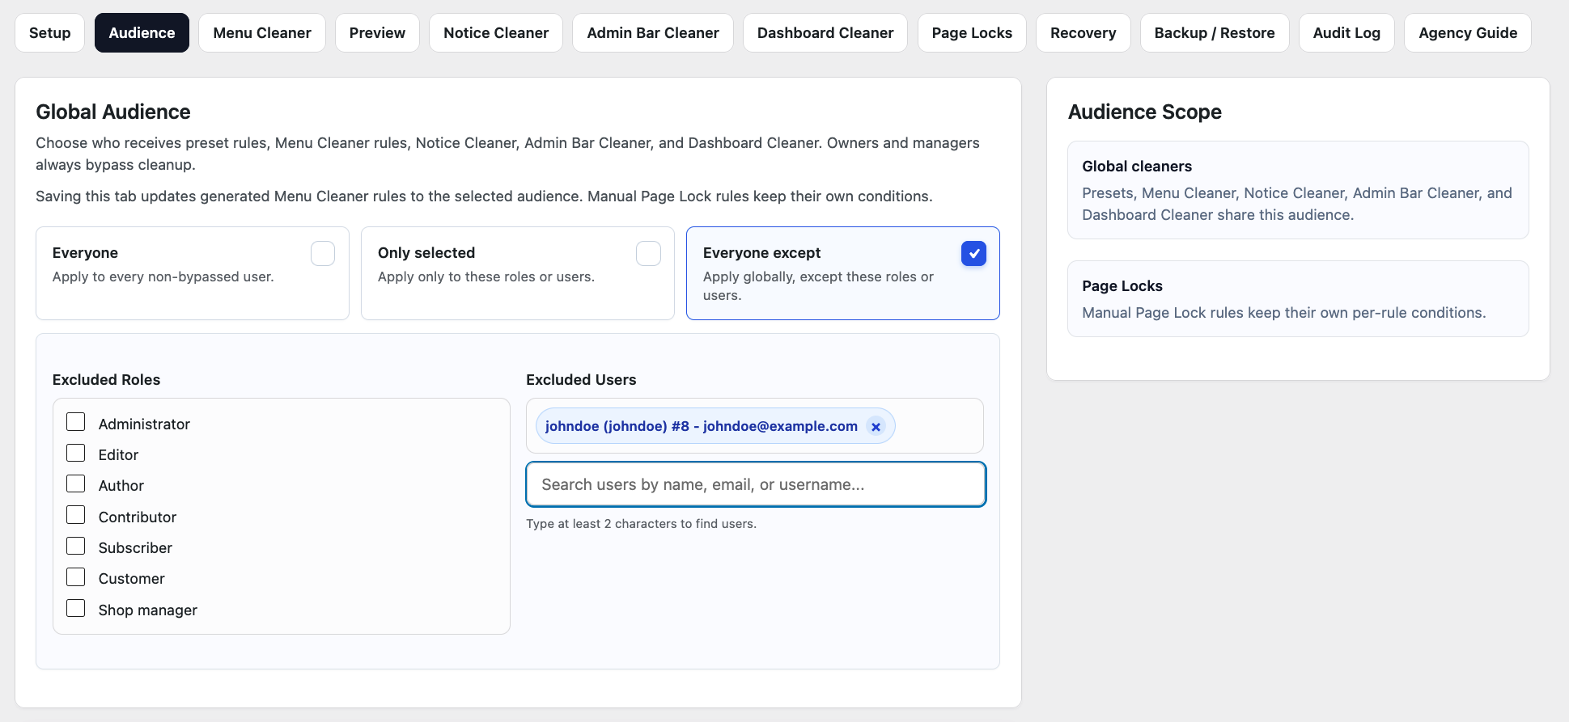This screenshot has height=722, width=1569.
Task: Check the Editor excluded role
Action: click(76, 454)
